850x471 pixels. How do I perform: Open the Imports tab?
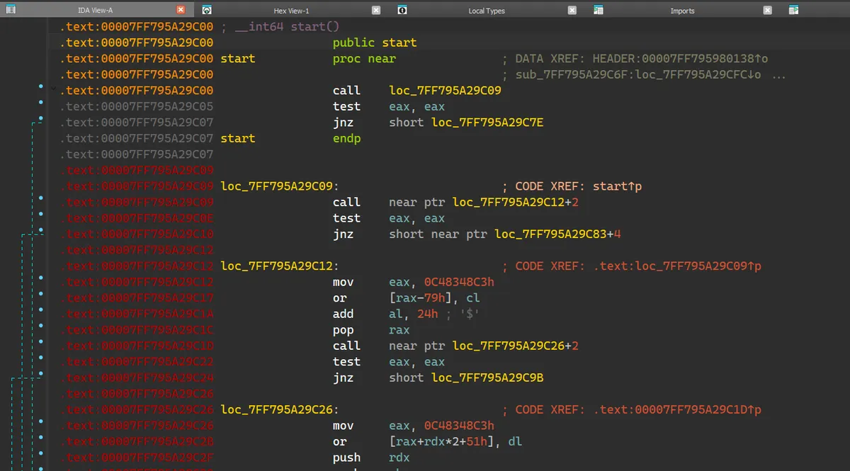click(682, 11)
